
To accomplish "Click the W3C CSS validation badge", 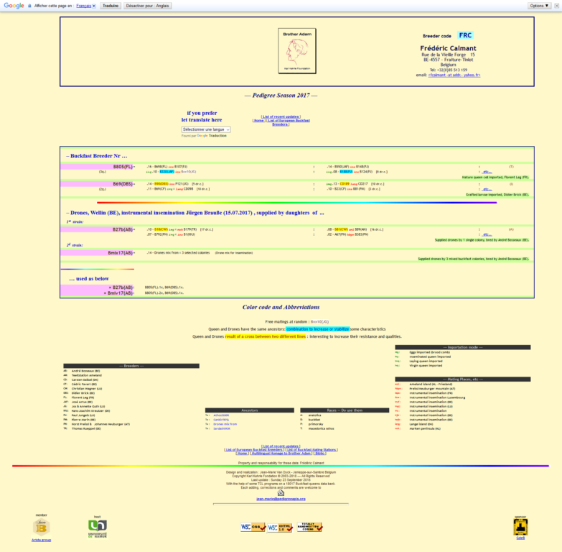I will tap(253, 528).
